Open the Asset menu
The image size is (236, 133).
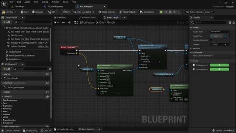27,2
